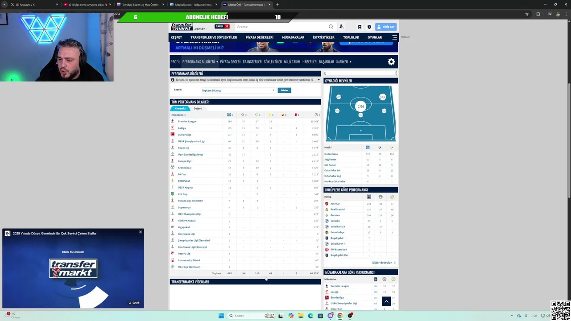Sort by the second yellow card column
The height and width of the screenshot is (321, 571).
pyautogui.click(x=282, y=115)
